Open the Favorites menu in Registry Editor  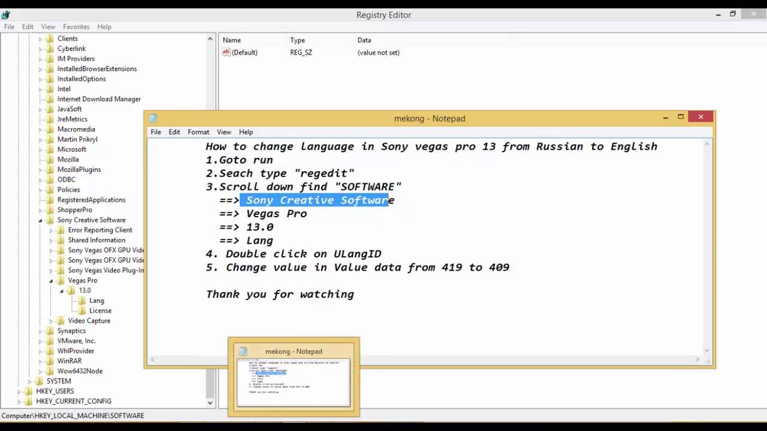[76, 27]
